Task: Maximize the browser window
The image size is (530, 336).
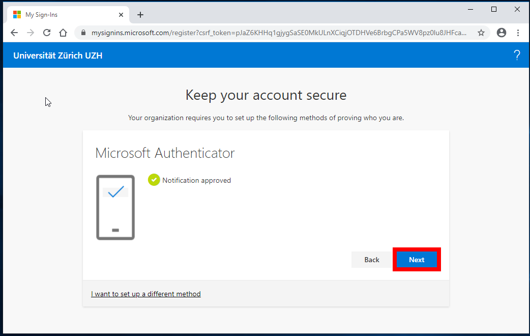Action: tap(493, 9)
